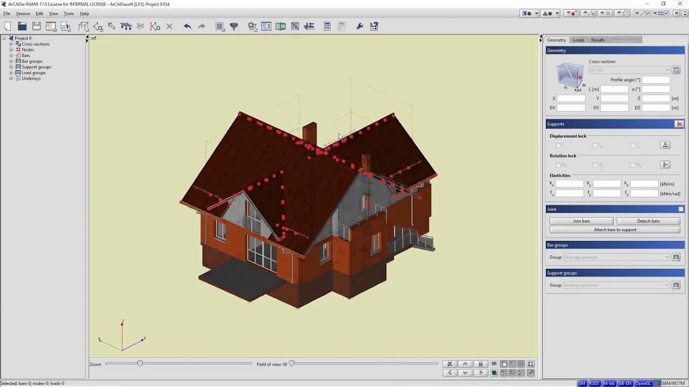Click the view down arrow button
Viewport: 689px width, 387px height.
(466, 372)
